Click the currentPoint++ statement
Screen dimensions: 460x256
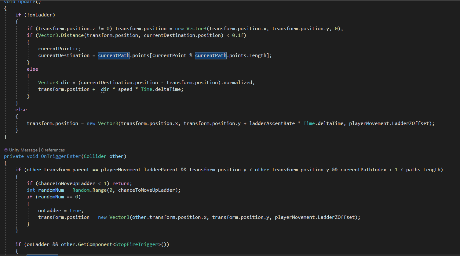pos(59,49)
